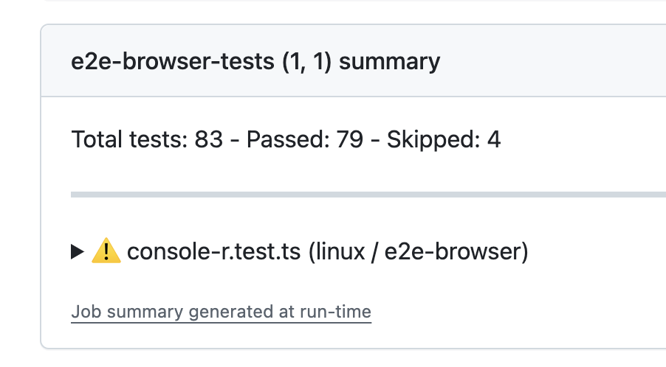
Task: Click the total test count 83
Action: click(x=208, y=139)
